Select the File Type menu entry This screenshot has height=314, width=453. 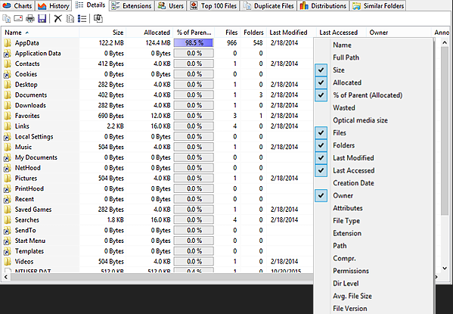point(346,221)
